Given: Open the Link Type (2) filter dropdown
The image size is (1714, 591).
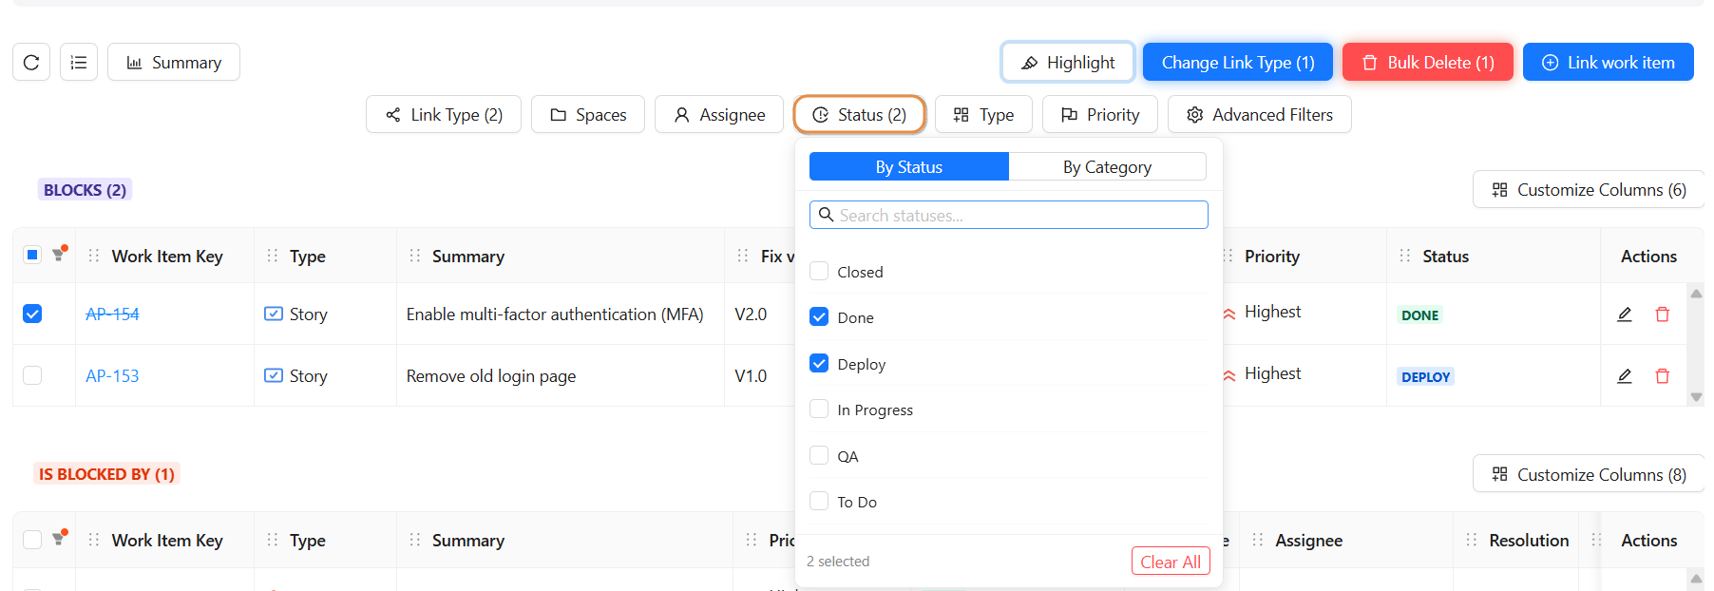Looking at the screenshot, I should pyautogui.click(x=444, y=115).
